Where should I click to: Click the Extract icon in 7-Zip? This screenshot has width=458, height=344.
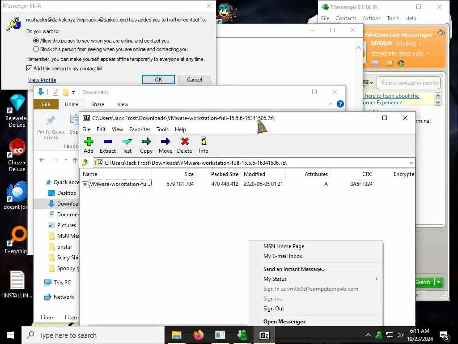[108, 145]
